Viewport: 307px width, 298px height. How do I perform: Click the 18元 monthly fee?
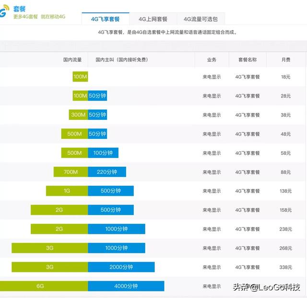[x=286, y=77]
